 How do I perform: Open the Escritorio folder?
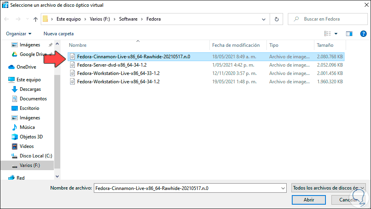(29, 108)
